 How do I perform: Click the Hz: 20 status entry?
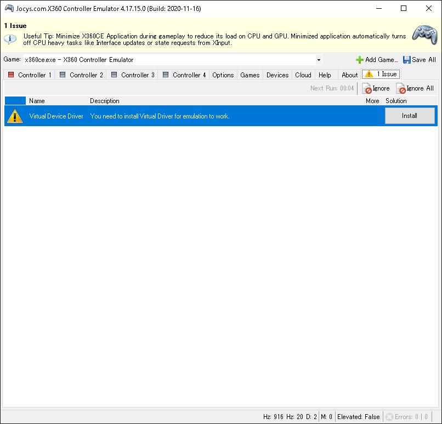click(294, 417)
